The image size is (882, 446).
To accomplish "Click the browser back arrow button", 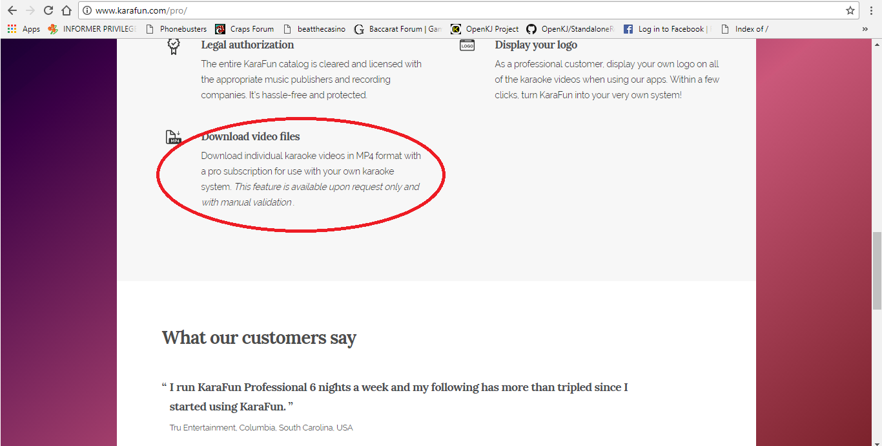I will 12,10.
